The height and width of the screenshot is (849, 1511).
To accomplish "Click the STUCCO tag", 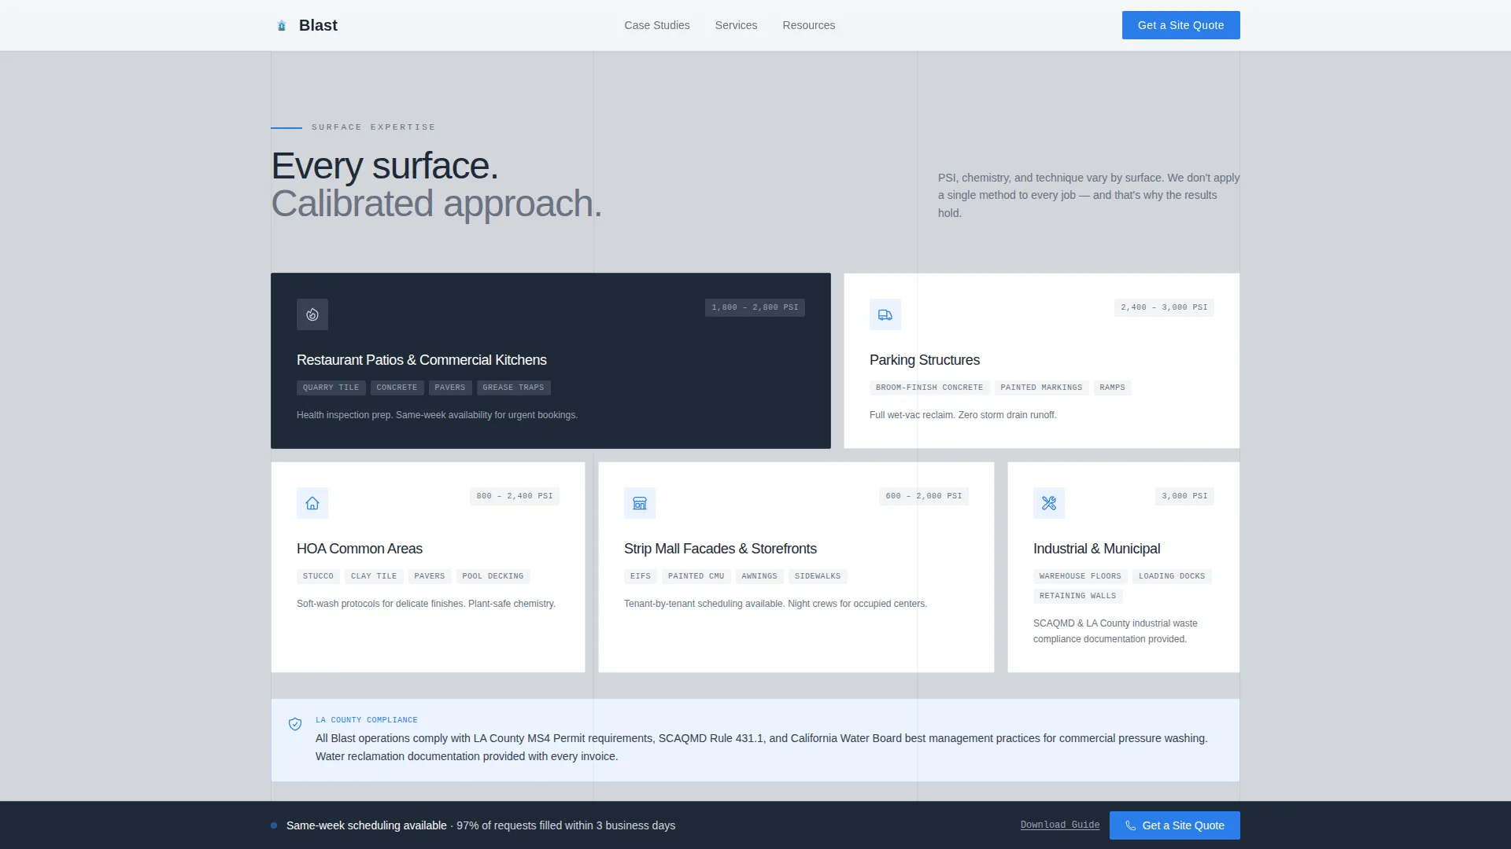I will (x=318, y=576).
